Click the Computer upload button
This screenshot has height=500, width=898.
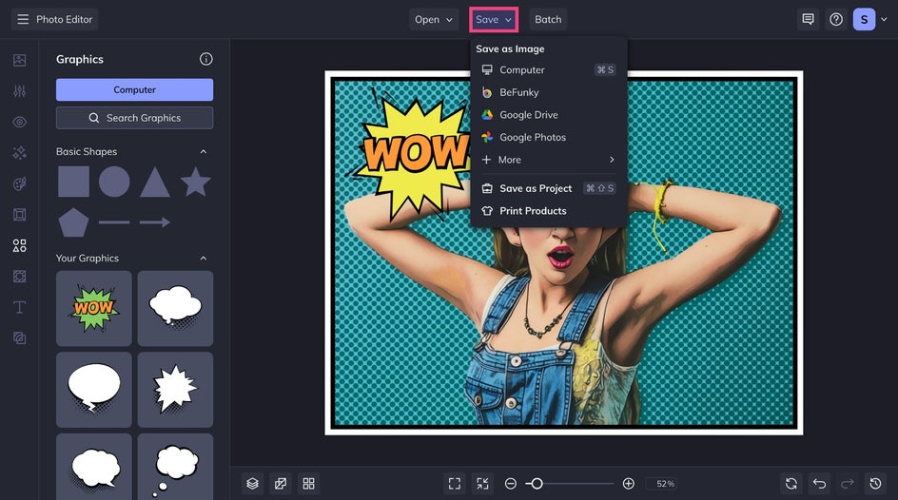tap(134, 89)
